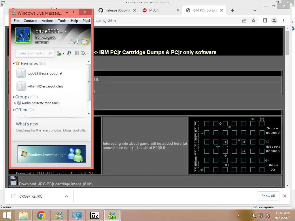This screenshot has width=295, height=221.
Task: Close the Release 86Box tab
Action: 135,11
